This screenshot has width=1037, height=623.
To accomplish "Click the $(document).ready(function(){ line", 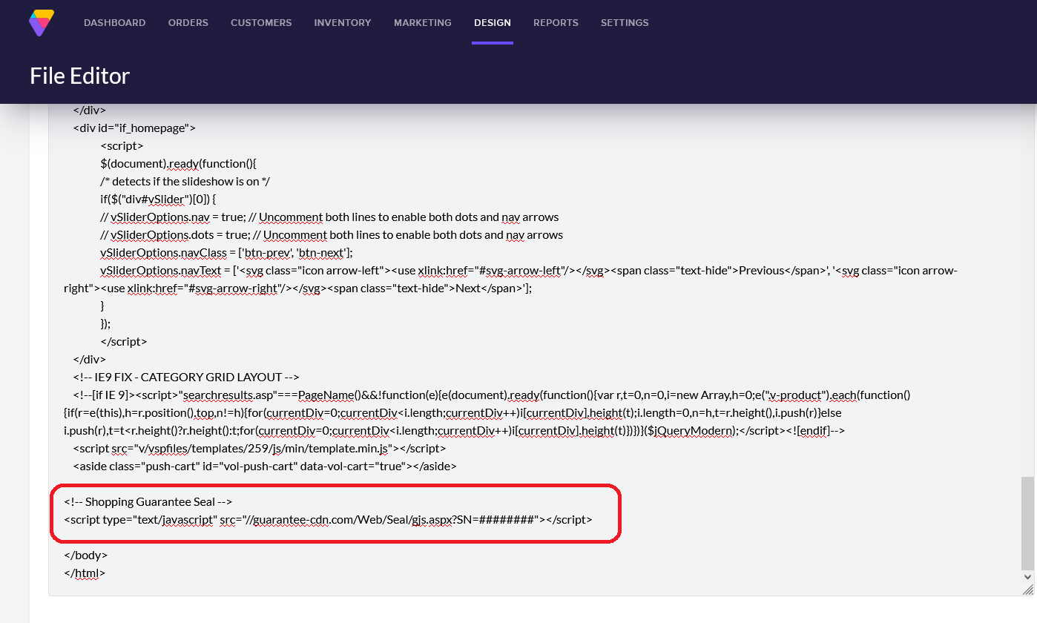I will click(179, 164).
